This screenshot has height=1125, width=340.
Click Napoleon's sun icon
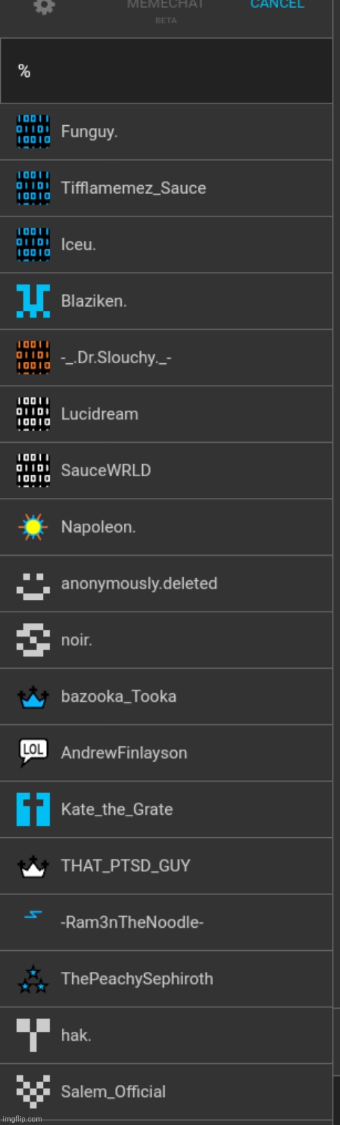[33, 526]
